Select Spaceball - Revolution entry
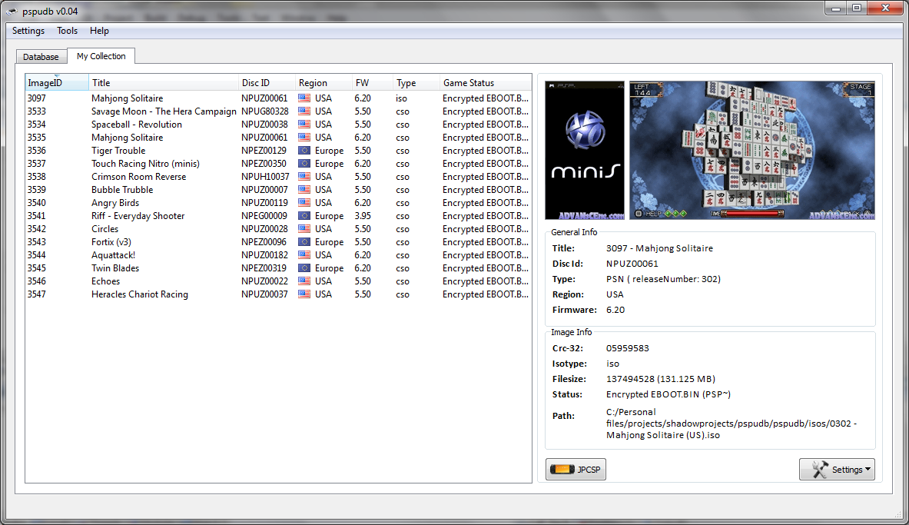The image size is (909, 525). tap(278, 125)
